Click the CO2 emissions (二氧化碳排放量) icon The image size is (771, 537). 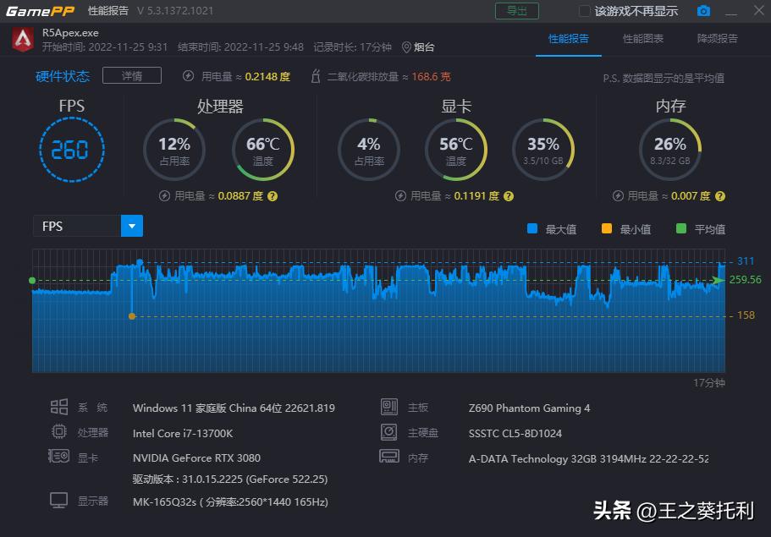[x=315, y=75]
